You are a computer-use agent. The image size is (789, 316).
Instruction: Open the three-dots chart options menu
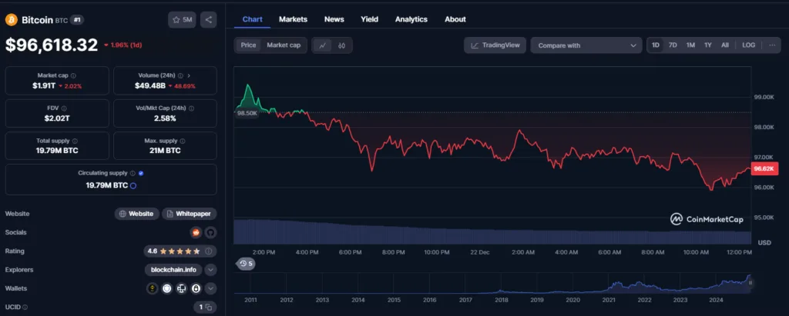(772, 45)
